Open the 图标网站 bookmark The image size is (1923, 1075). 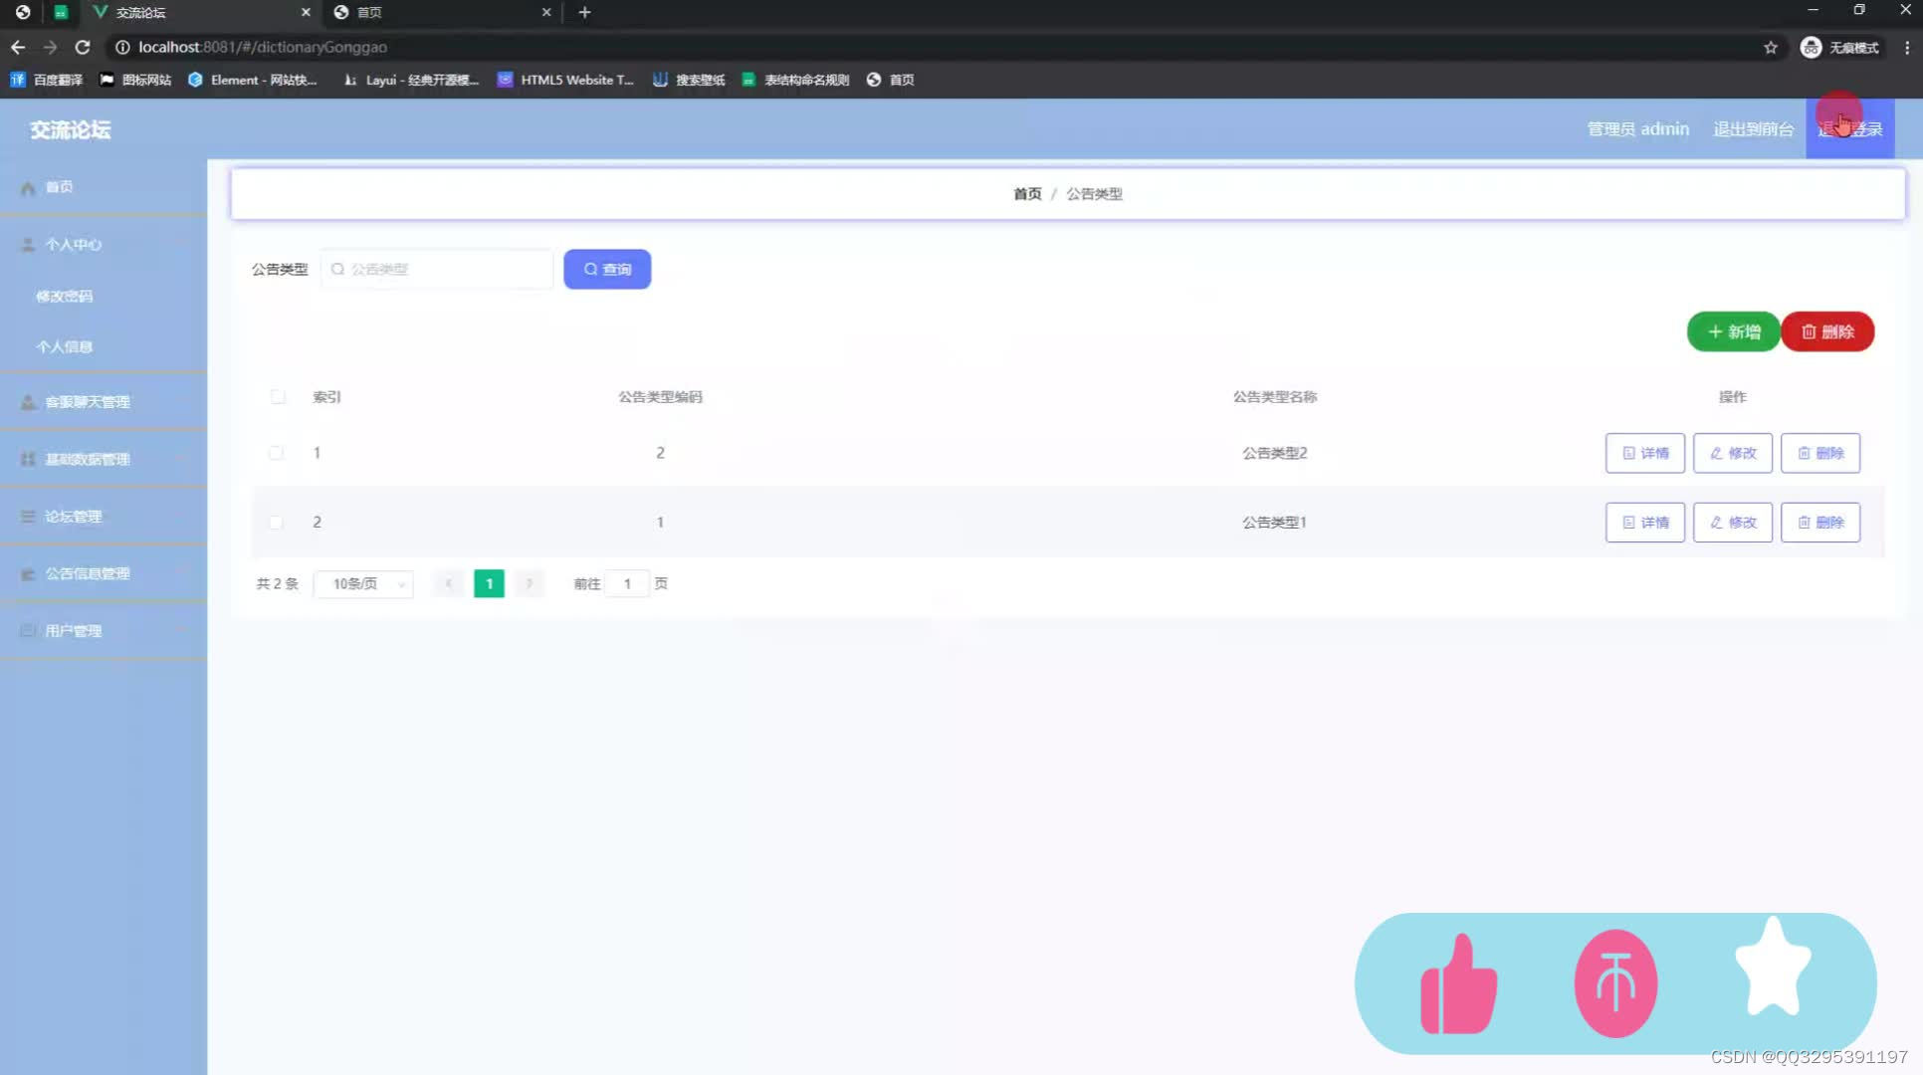coord(135,80)
